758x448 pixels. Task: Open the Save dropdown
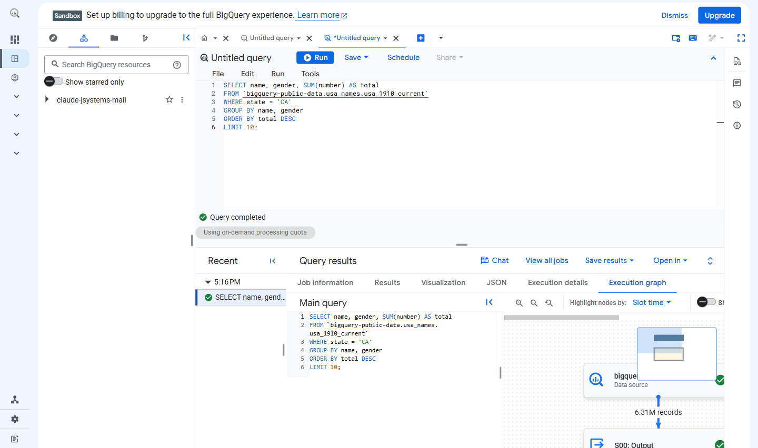tap(356, 57)
